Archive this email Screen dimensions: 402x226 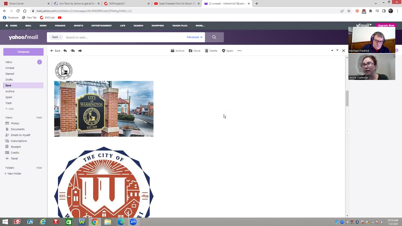pyautogui.click(x=177, y=51)
